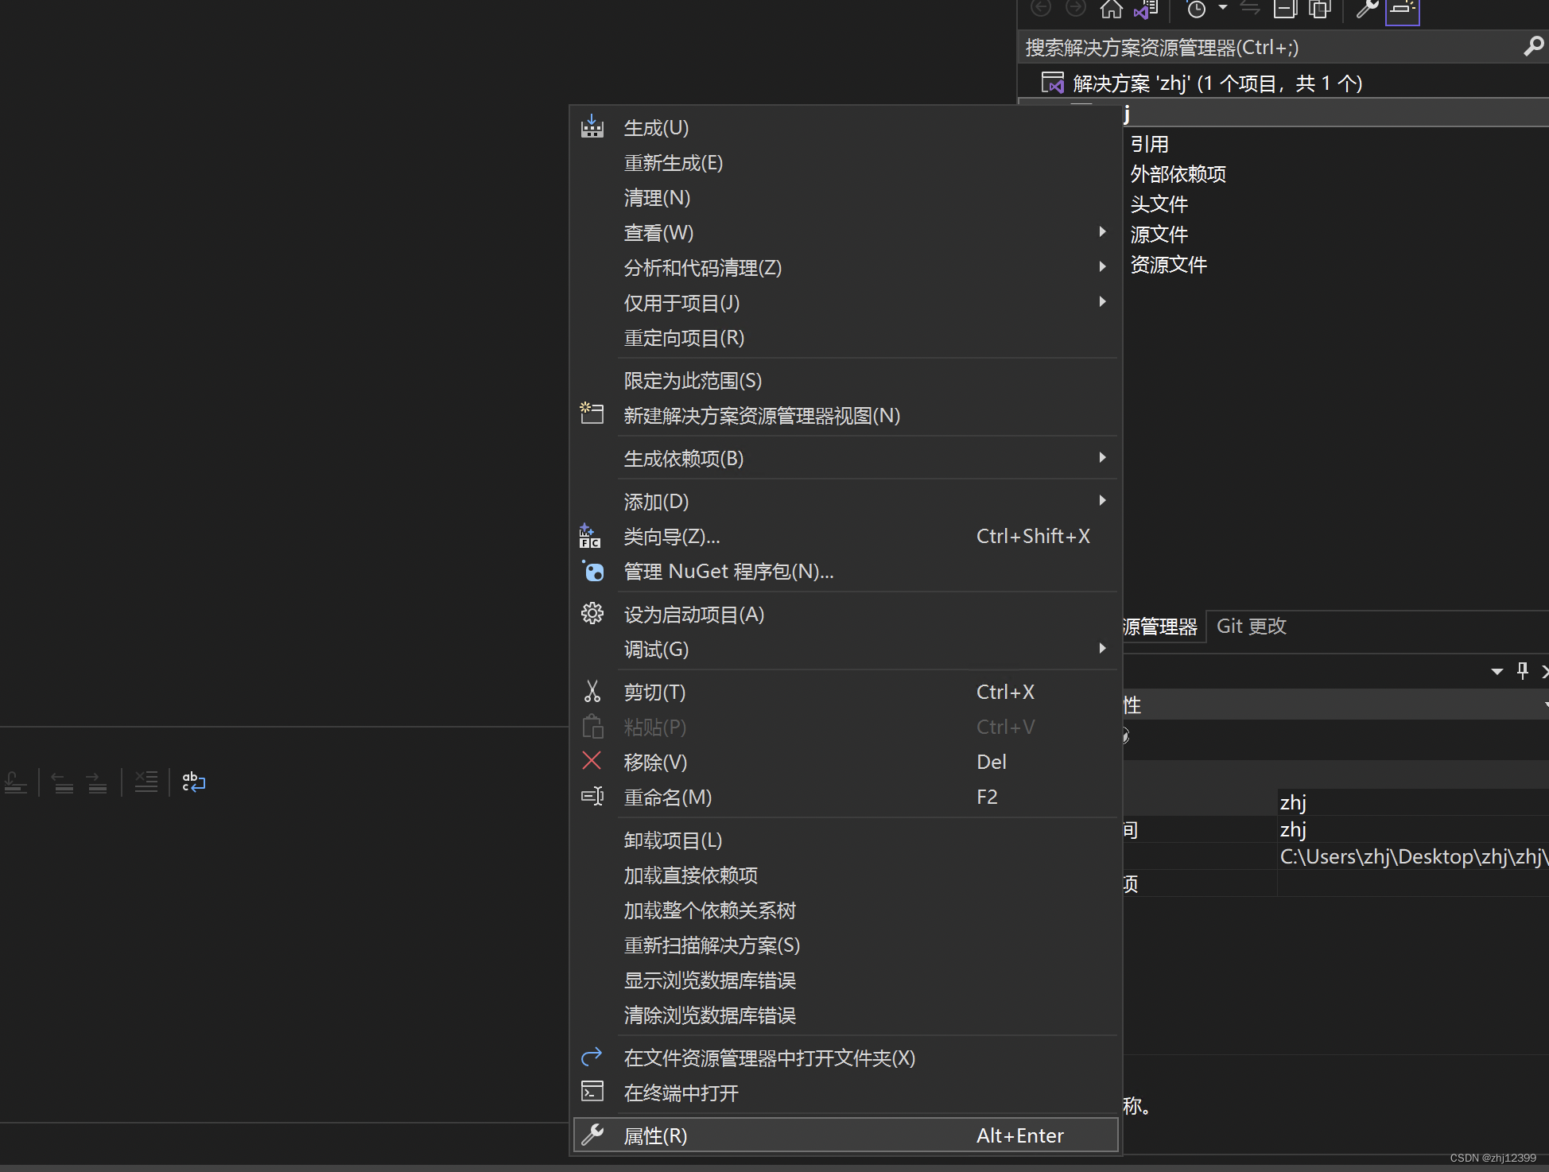Select the 引用 tree item
Viewport: 1549px width, 1172px height.
coord(1150,144)
